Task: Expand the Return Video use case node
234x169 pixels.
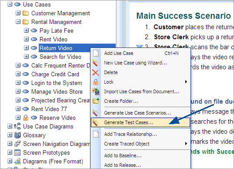Action: [x=26, y=48]
